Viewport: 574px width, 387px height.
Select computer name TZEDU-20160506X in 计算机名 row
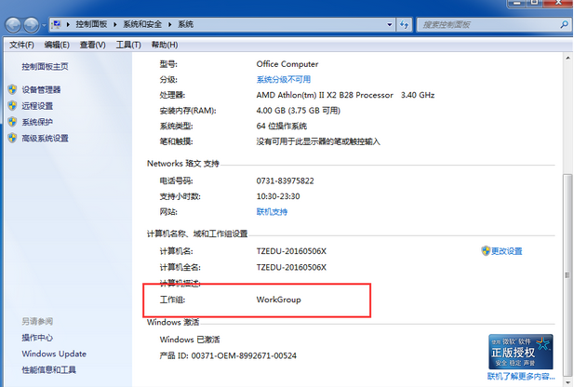click(x=291, y=251)
